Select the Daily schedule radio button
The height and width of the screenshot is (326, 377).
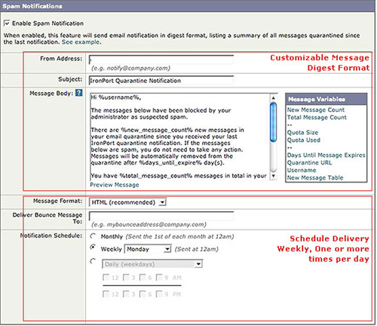tap(93, 261)
